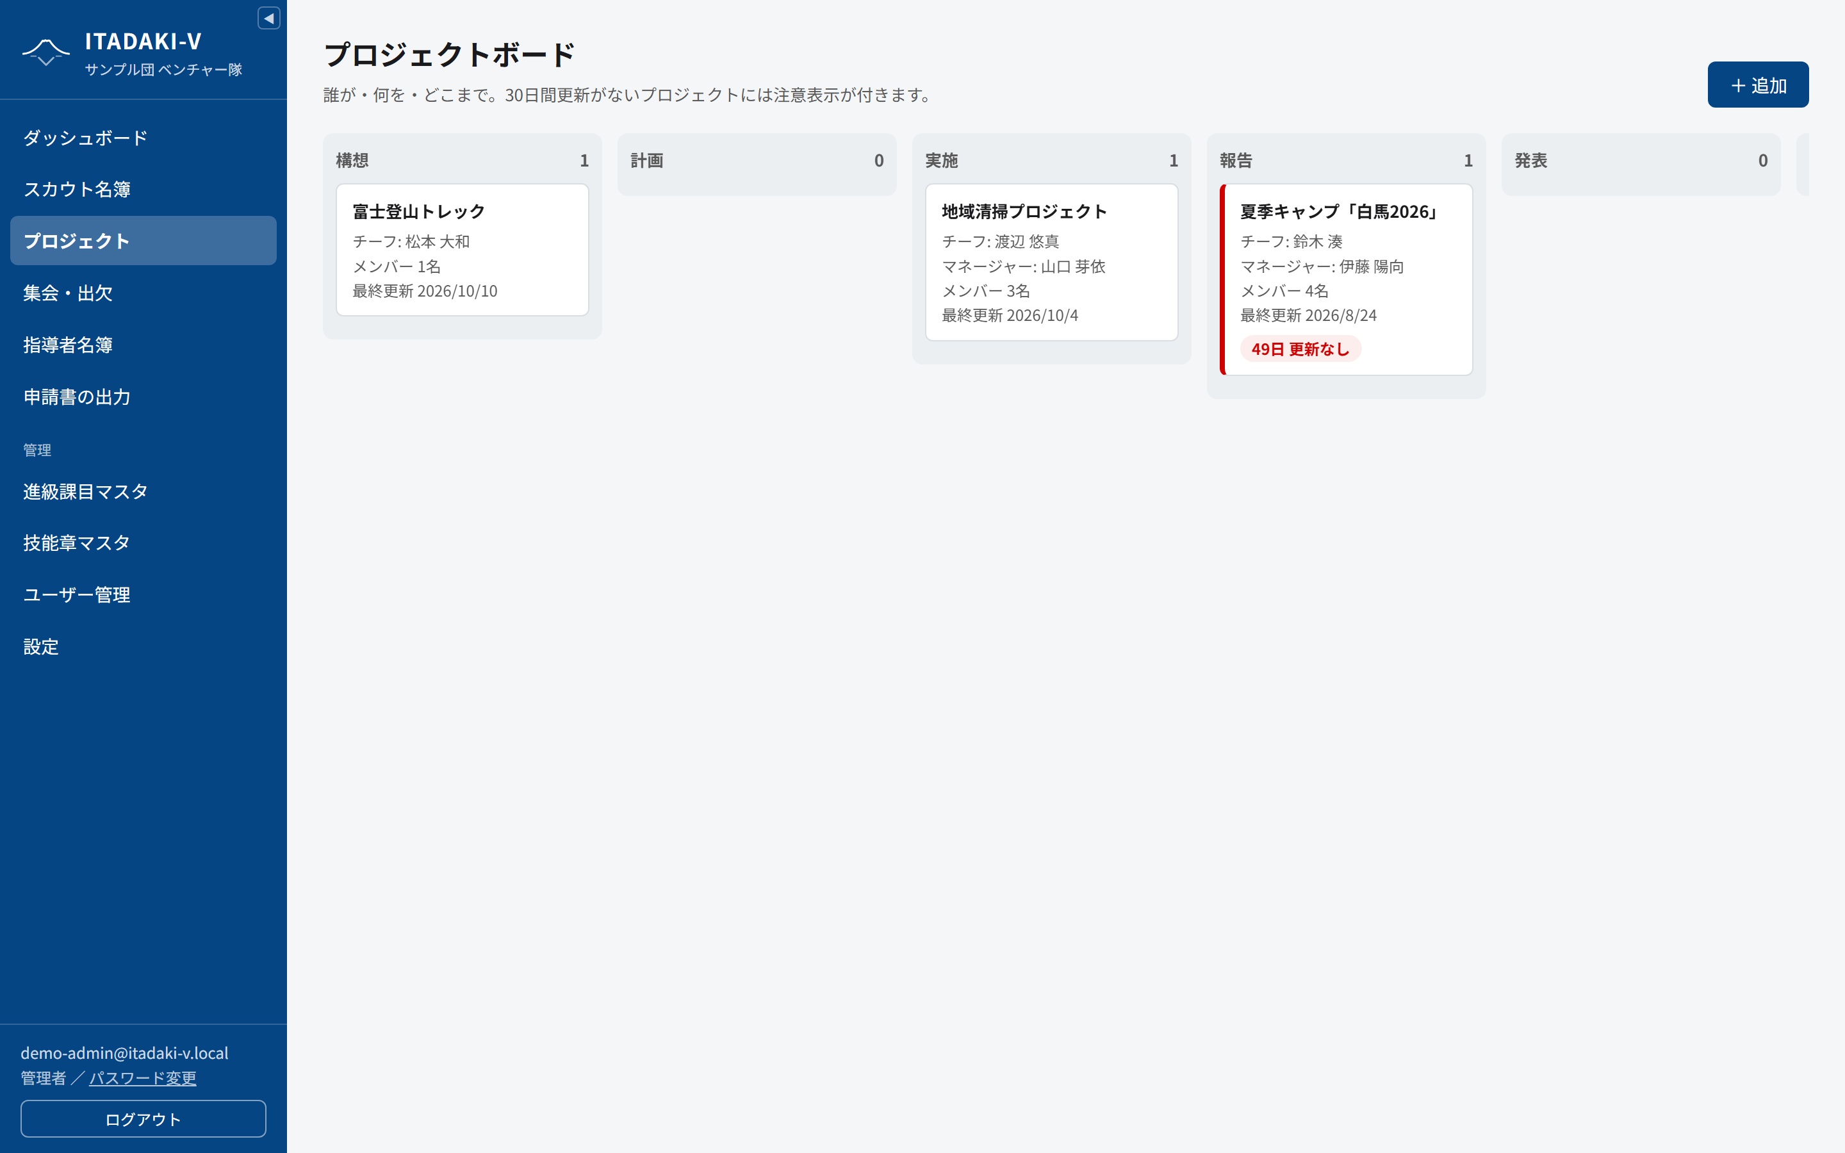Screen dimensions: 1845x1153
Task: Click the 49日 更新なし warning badge
Action: pyautogui.click(x=1300, y=348)
